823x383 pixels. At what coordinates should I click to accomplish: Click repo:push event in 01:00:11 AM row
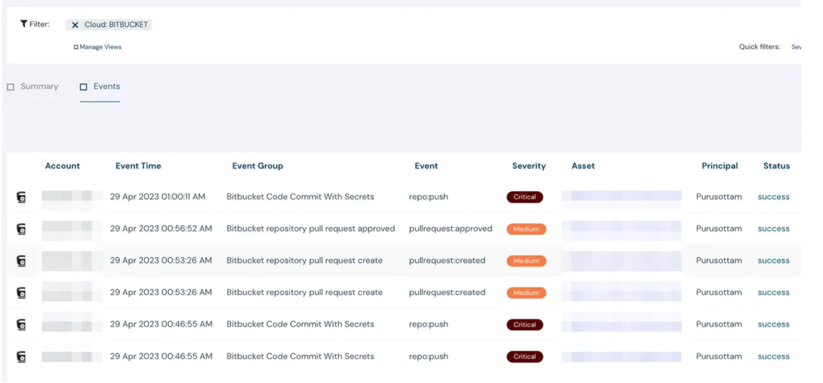[429, 197]
